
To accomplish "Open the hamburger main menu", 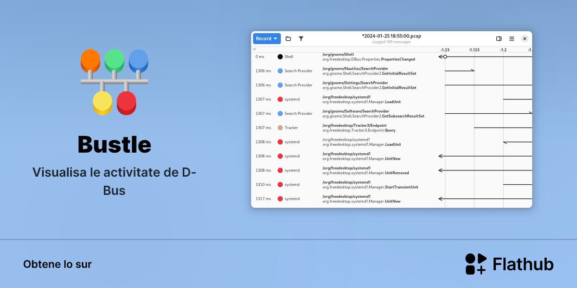I will click(512, 38).
